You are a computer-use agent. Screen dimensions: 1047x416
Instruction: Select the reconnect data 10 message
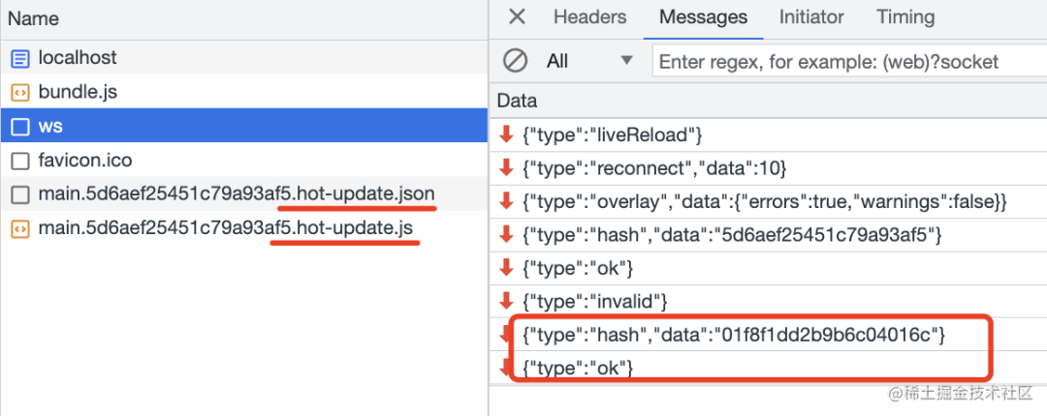653,167
